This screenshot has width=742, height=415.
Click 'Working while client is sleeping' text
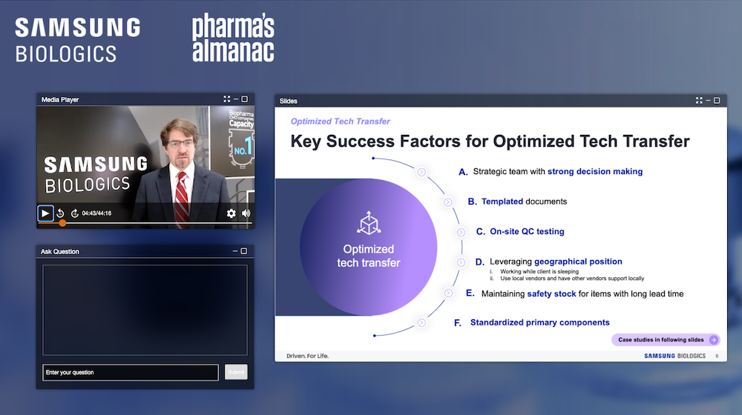539,271
